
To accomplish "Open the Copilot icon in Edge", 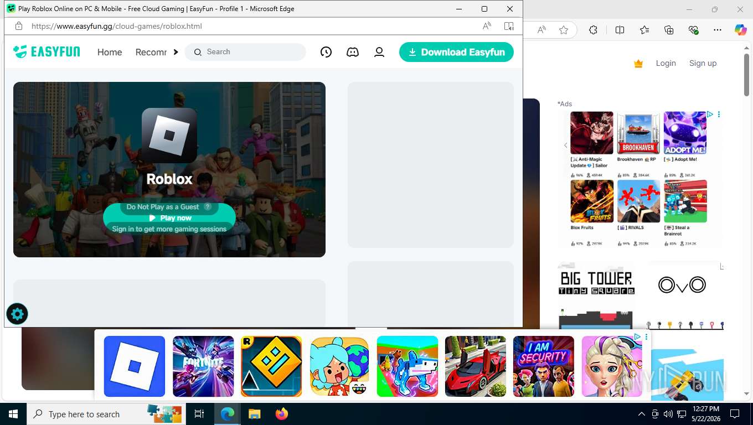I will tap(740, 30).
